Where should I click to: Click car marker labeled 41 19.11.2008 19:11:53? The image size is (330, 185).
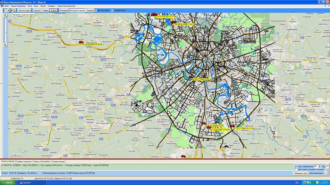coord(232,126)
